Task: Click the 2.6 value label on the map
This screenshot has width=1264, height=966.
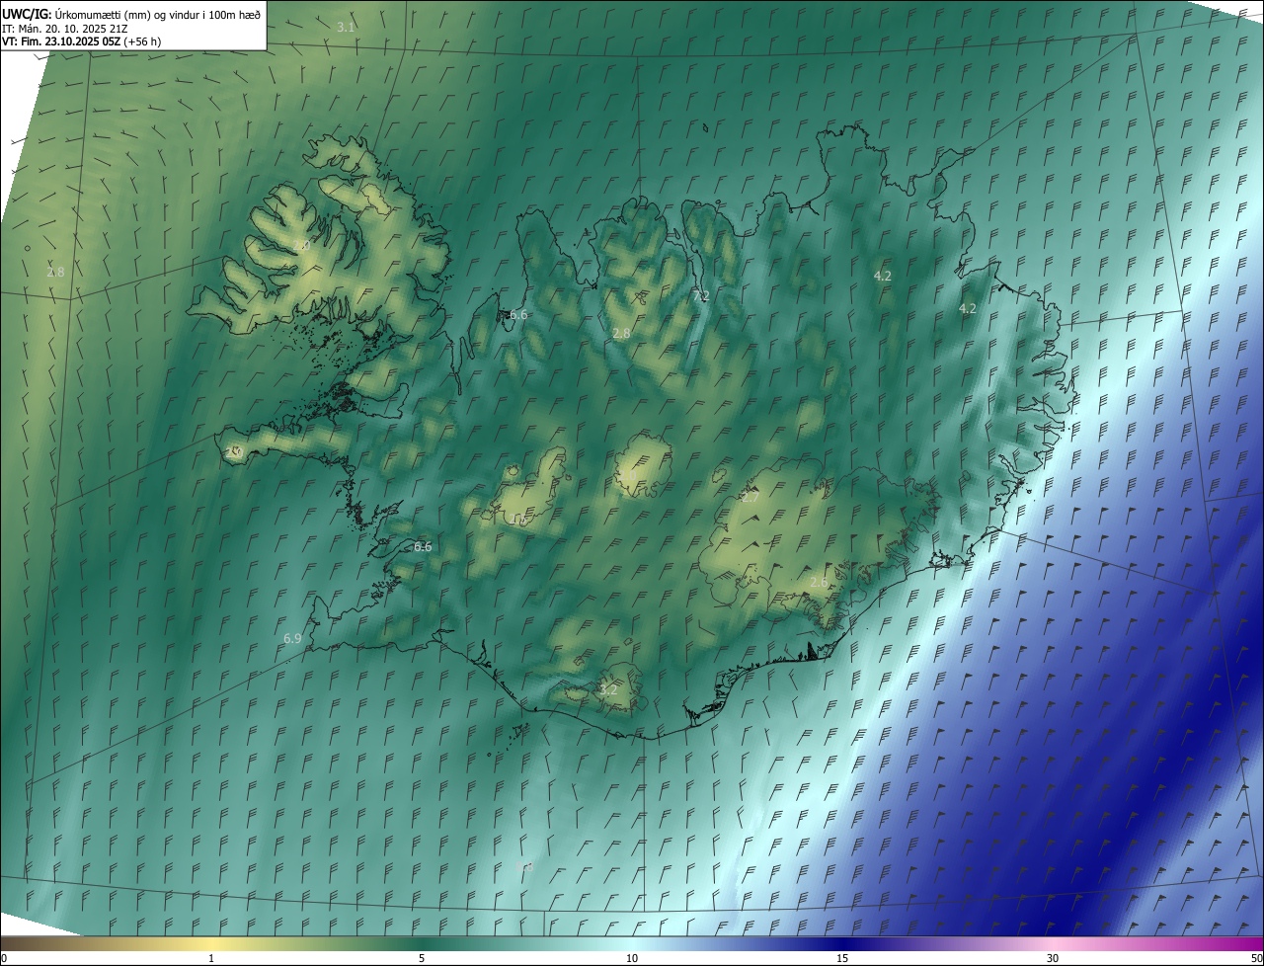Action: (819, 583)
